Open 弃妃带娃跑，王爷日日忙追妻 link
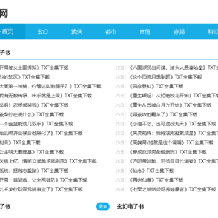This screenshot has height=218, width=218. (x=174, y=161)
